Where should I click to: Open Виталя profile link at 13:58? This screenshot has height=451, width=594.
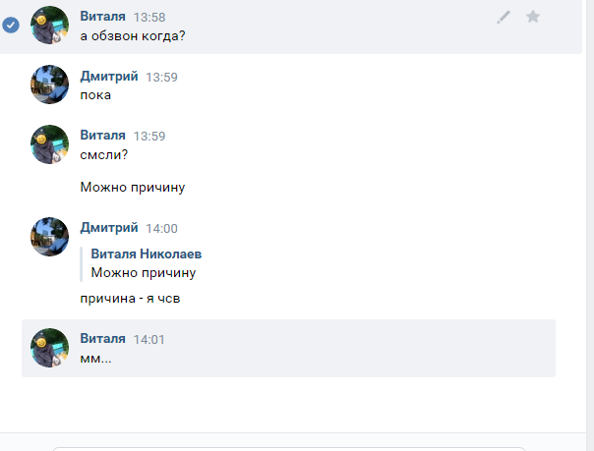[x=102, y=17]
